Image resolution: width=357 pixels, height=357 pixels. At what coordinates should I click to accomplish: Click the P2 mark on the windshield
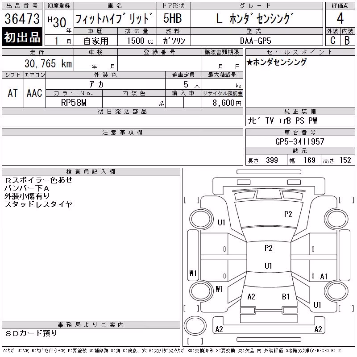(288, 214)
